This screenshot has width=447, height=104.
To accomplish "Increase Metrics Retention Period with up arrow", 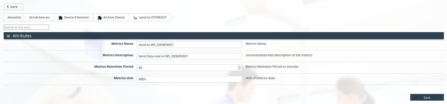I will 240,67.
